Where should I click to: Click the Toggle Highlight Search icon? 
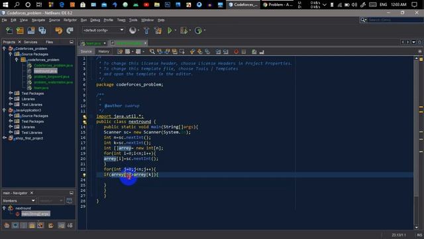coord(175,52)
